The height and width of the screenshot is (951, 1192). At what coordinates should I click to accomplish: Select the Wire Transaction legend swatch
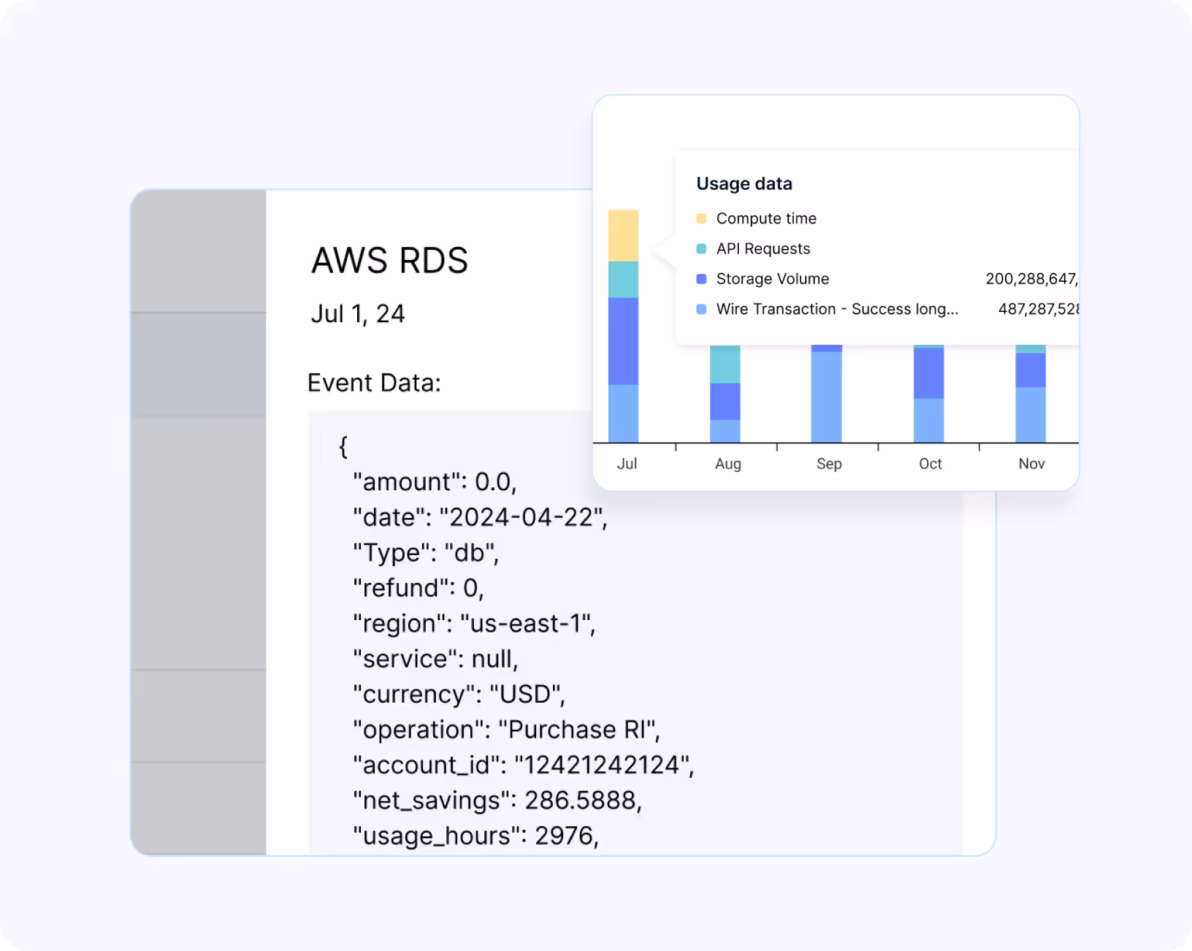701,309
